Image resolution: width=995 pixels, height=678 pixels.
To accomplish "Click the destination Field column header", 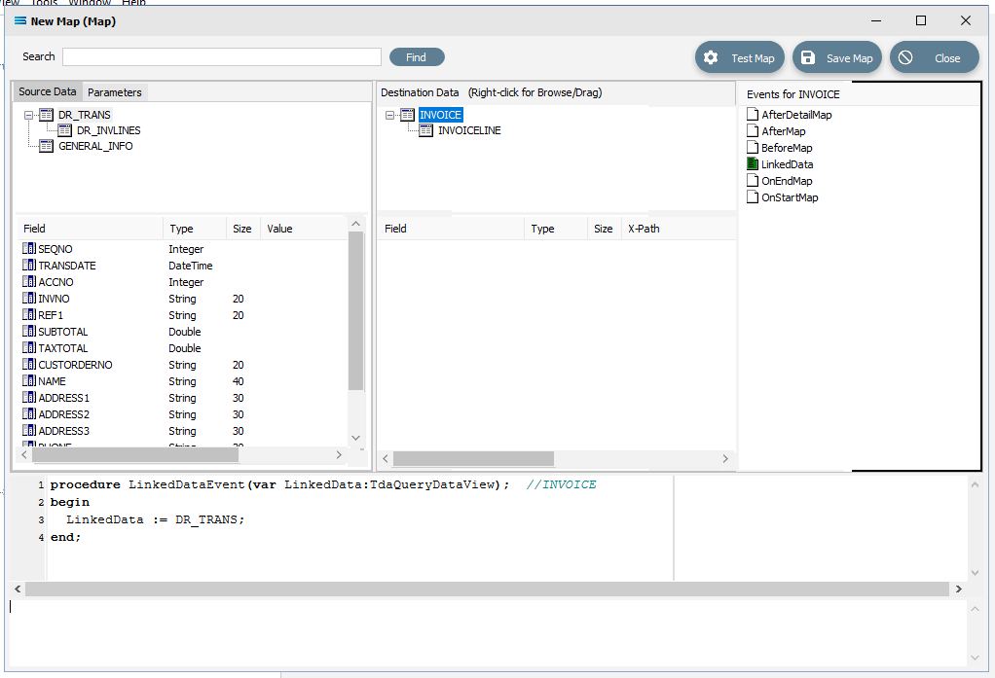I will click(451, 229).
